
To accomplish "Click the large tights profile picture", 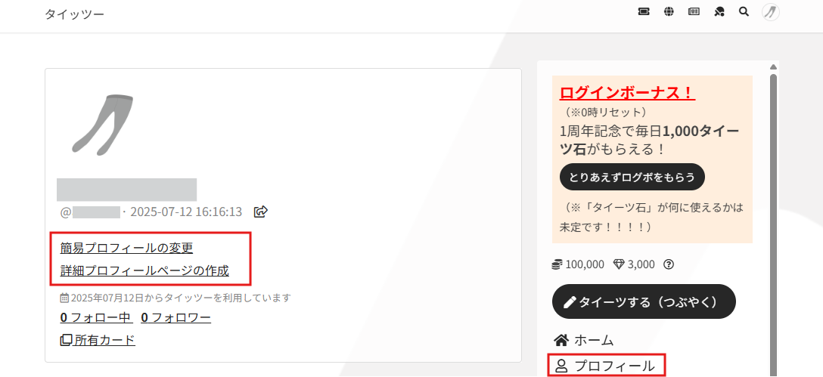I will pyautogui.click(x=103, y=124).
